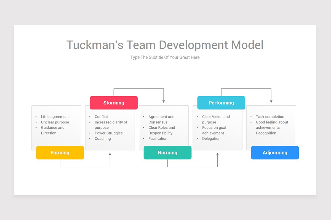Screen dimensions: 331x220
Task: Click the bullet Little agreement
Action: 55,117
